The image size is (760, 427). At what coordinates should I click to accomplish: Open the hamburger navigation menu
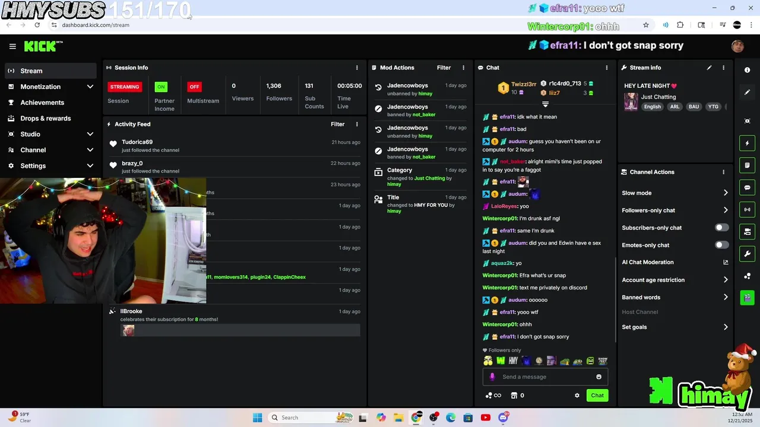12,46
